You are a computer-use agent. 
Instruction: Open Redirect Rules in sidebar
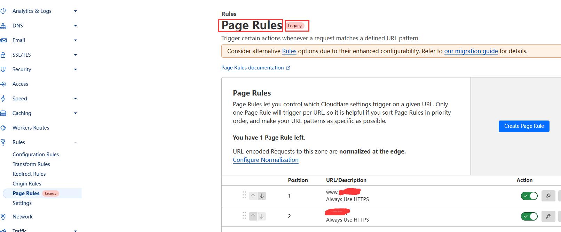click(29, 174)
